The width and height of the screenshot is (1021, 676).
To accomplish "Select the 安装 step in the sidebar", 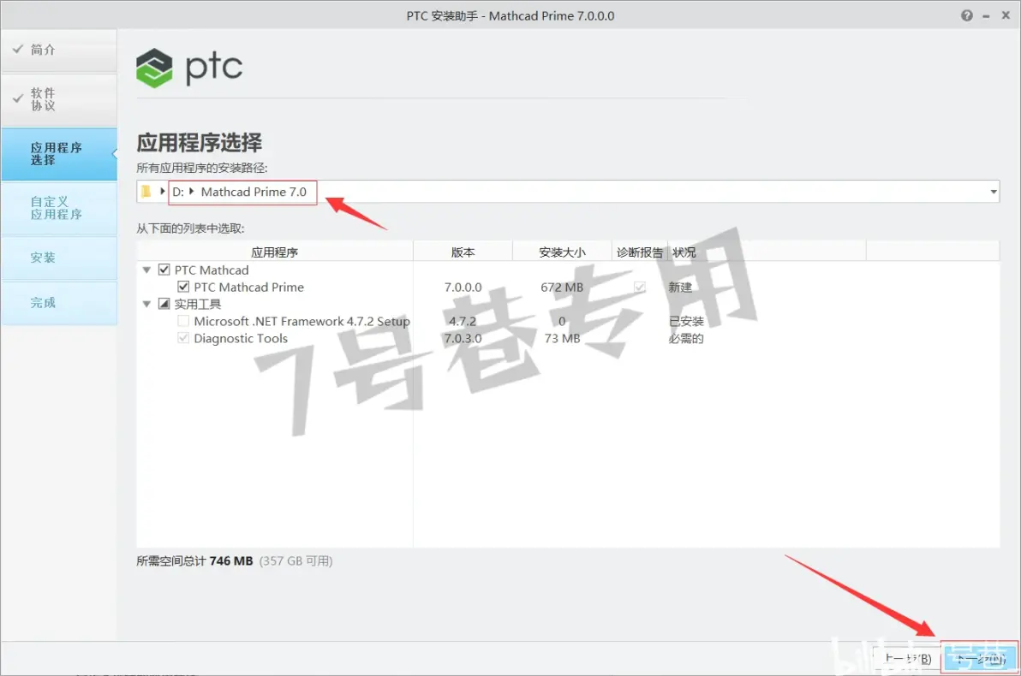I will pyautogui.click(x=59, y=258).
